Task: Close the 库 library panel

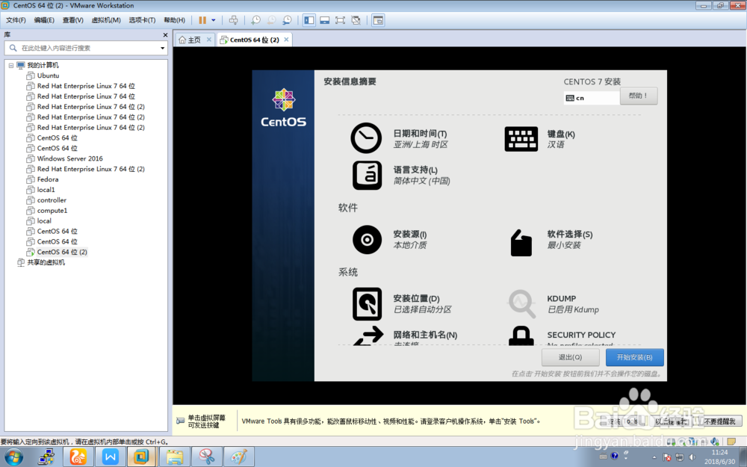Action: (165, 35)
